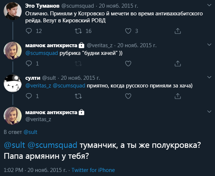This screenshot has width=215, height=176.
Task: Like the Это Туманов tweet with 3 likes
Action: click(x=128, y=31)
